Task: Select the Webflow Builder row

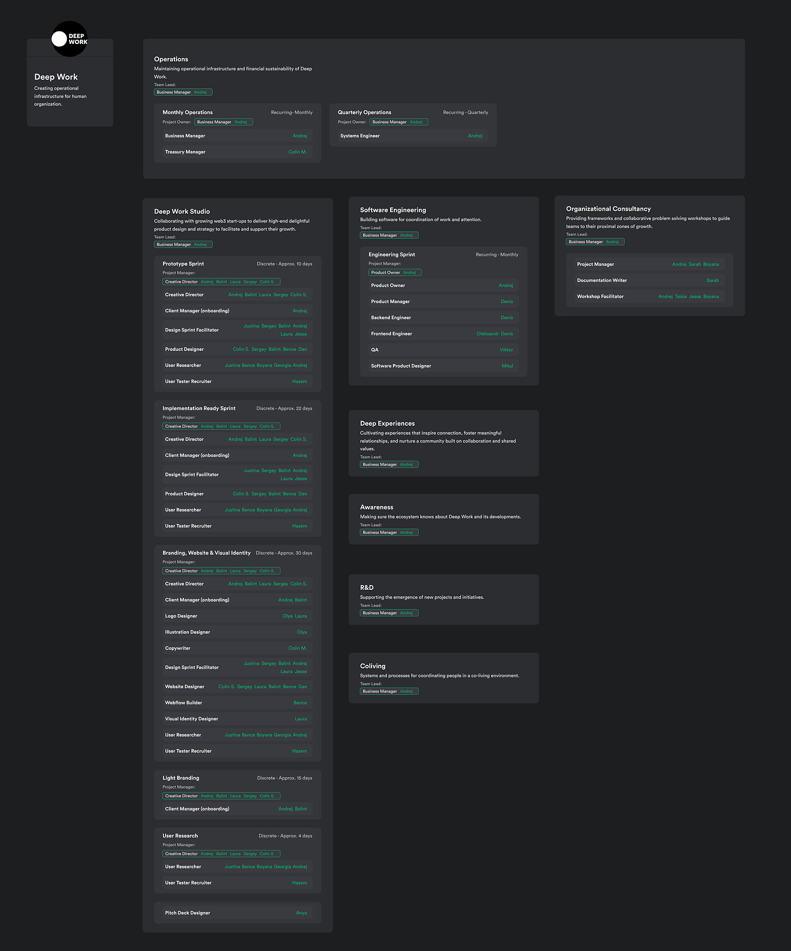Action: (x=237, y=703)
